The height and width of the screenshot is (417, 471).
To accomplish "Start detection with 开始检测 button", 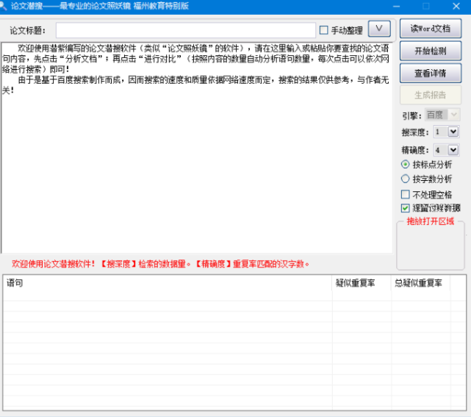I will [431, 51].
